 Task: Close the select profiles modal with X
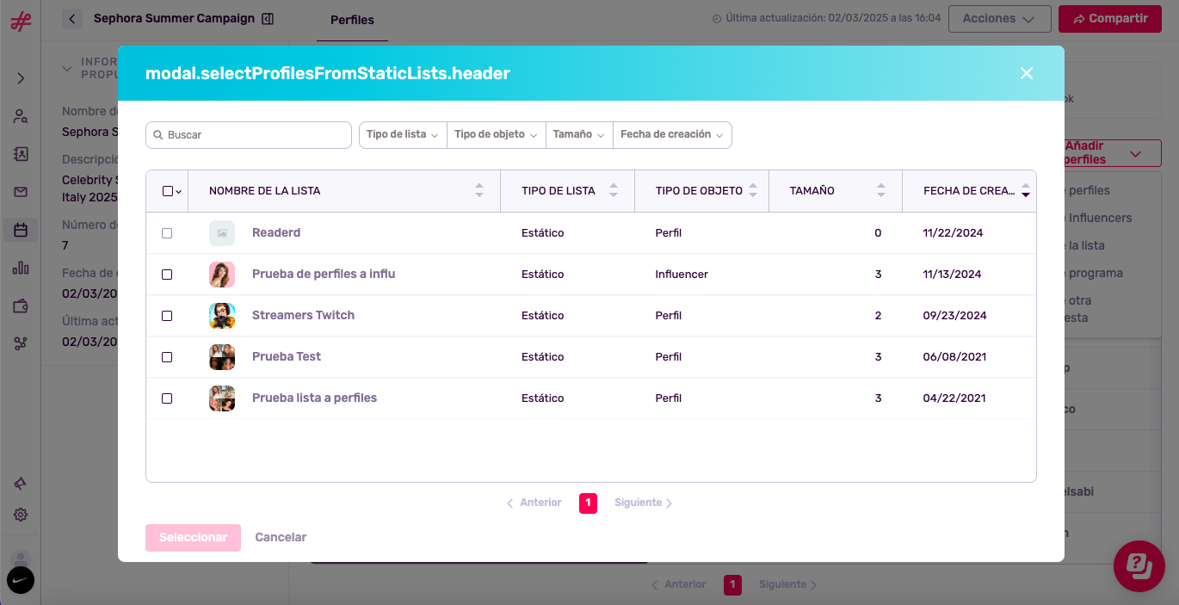click(x=1026, y=73)
